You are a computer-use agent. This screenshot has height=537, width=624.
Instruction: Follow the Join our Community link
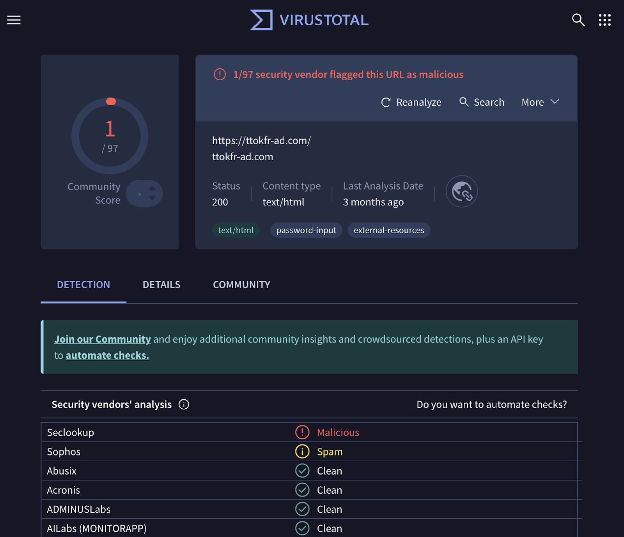pyautogui.click(x=103, y=339)
